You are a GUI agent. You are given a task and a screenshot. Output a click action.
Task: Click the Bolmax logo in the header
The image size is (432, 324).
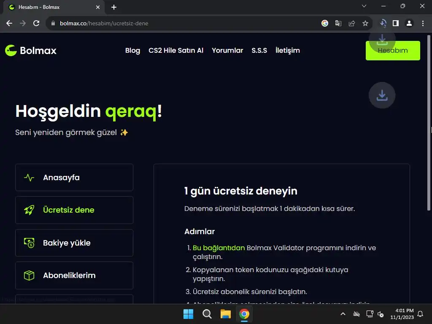click(31, 51)
